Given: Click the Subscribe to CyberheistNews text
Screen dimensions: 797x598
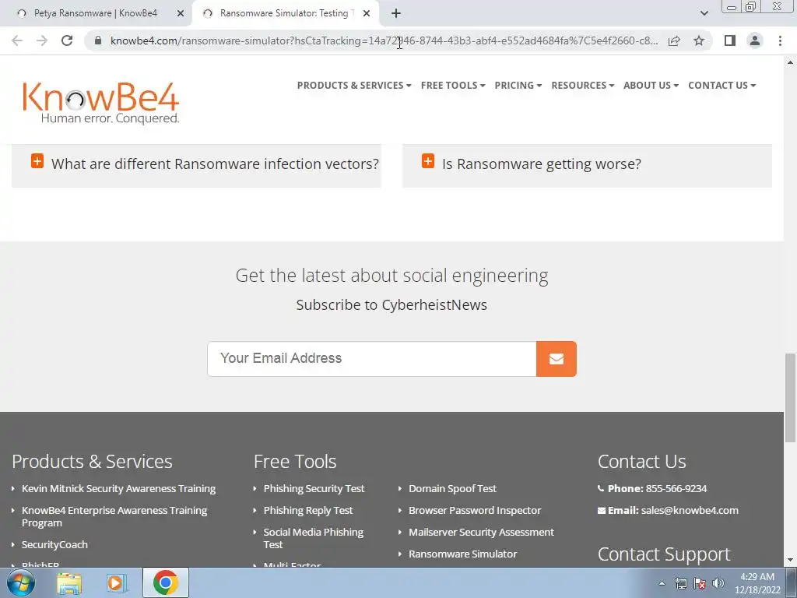Looking at the screenshot, I should (x=391, y=305).
